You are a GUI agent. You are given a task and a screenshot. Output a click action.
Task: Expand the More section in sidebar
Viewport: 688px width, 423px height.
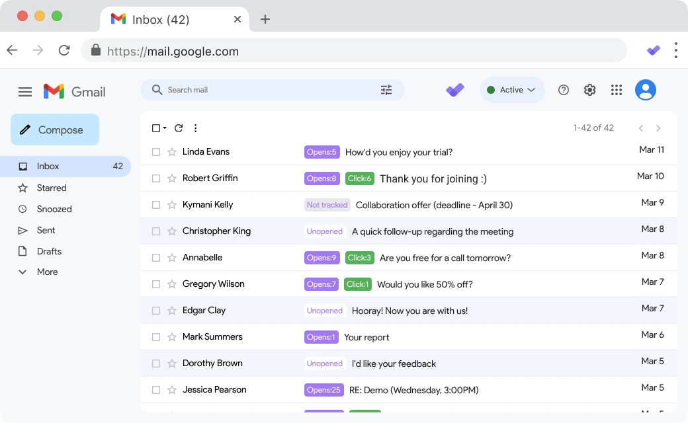click(46, 272)
